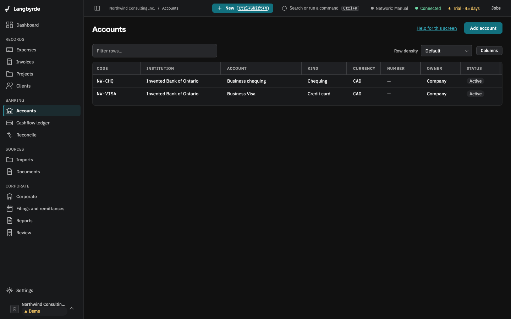Open the Columns chooser
This screenshot has width=511, height=319.
click(489, 51)
